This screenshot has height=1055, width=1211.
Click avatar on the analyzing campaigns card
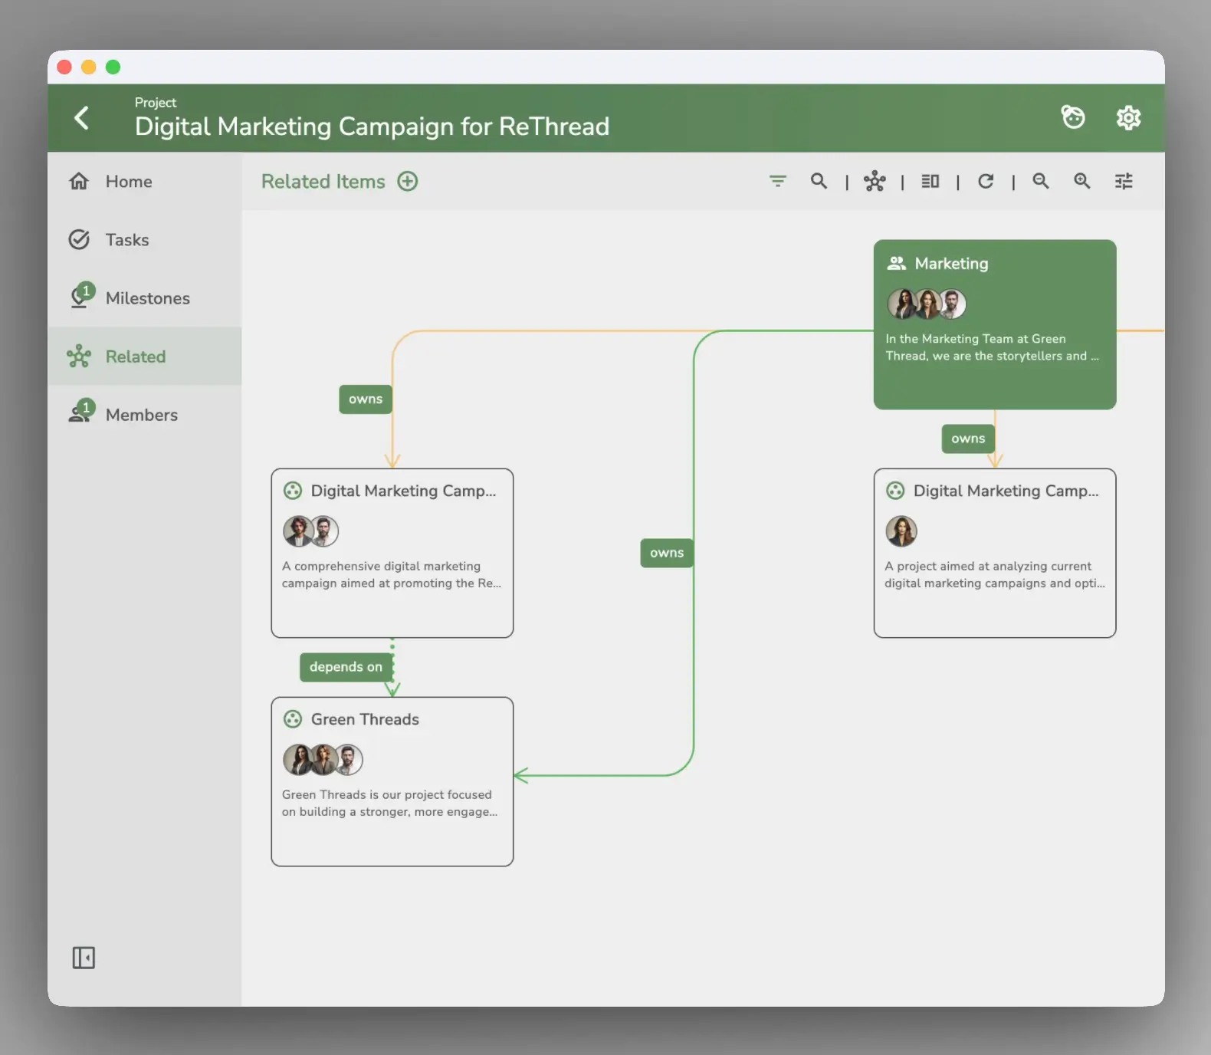[x=901, y=531]
